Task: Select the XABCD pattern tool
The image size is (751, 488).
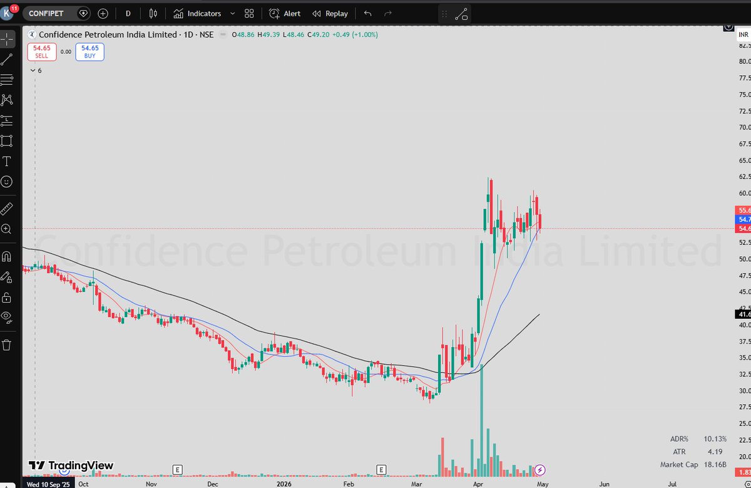Action: point(7,100)
